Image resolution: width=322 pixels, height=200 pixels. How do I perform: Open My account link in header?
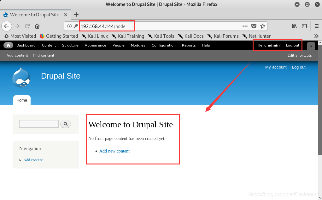click(276, 67)
